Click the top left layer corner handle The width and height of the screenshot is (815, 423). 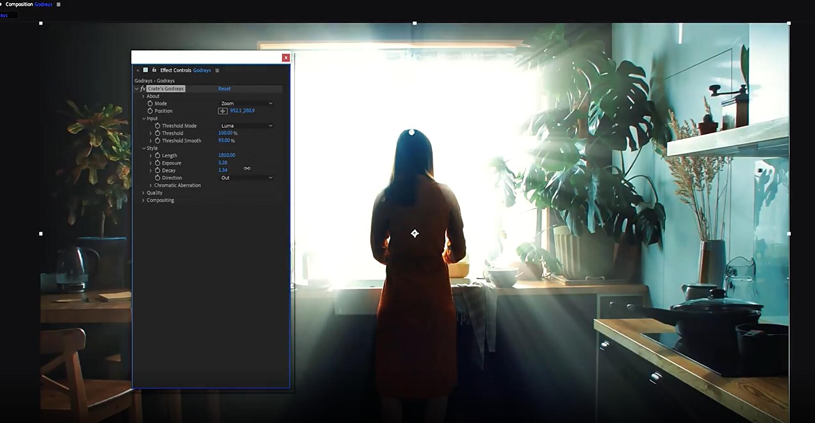pyautogui.click(x=41, y=23)
